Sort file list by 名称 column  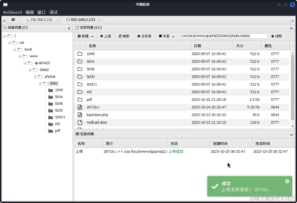pyautogui.click(x=138, y=46)
